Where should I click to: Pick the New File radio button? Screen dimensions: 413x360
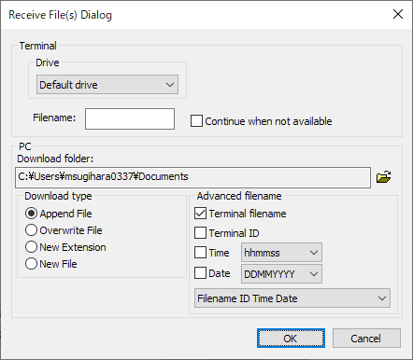pyautogui.click(x=31, y=264)
